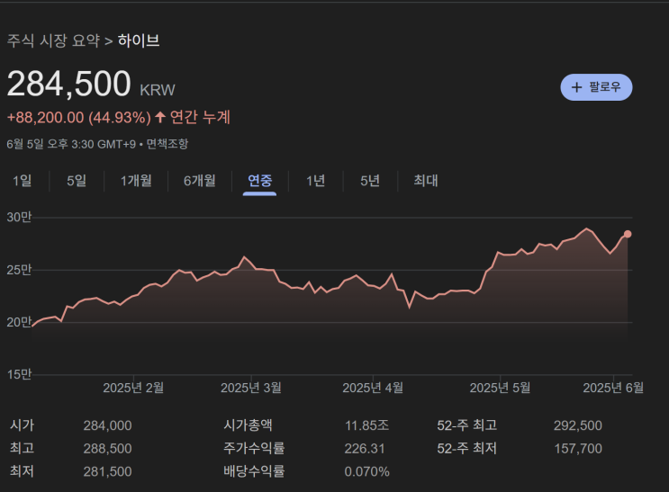This screenshot has width=669, height=492.
Task: Click the 25만 y-axis label
Action: click(x=19, y=270)
